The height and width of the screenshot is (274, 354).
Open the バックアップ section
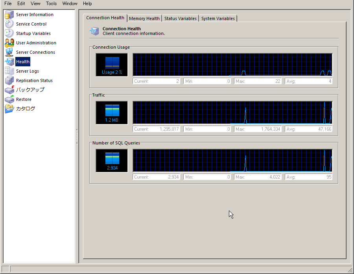pos(30,90)
